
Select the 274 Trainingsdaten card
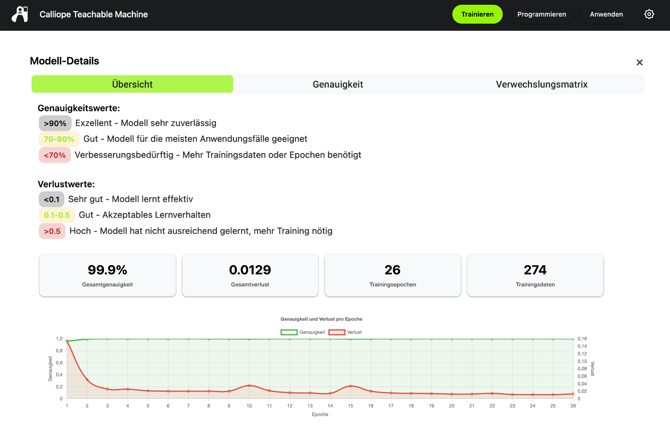pos(535,275)
